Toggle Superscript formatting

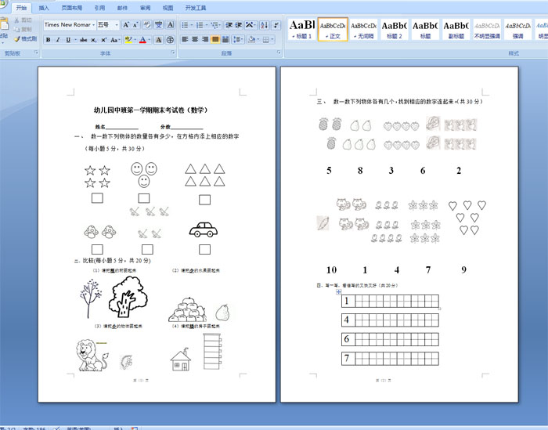[x=104, y=40]
